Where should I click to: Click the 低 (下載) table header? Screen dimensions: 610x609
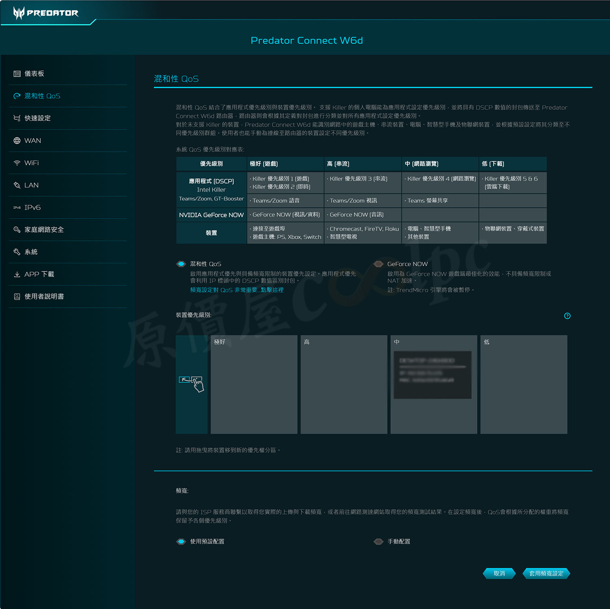(x=513, y=164)
